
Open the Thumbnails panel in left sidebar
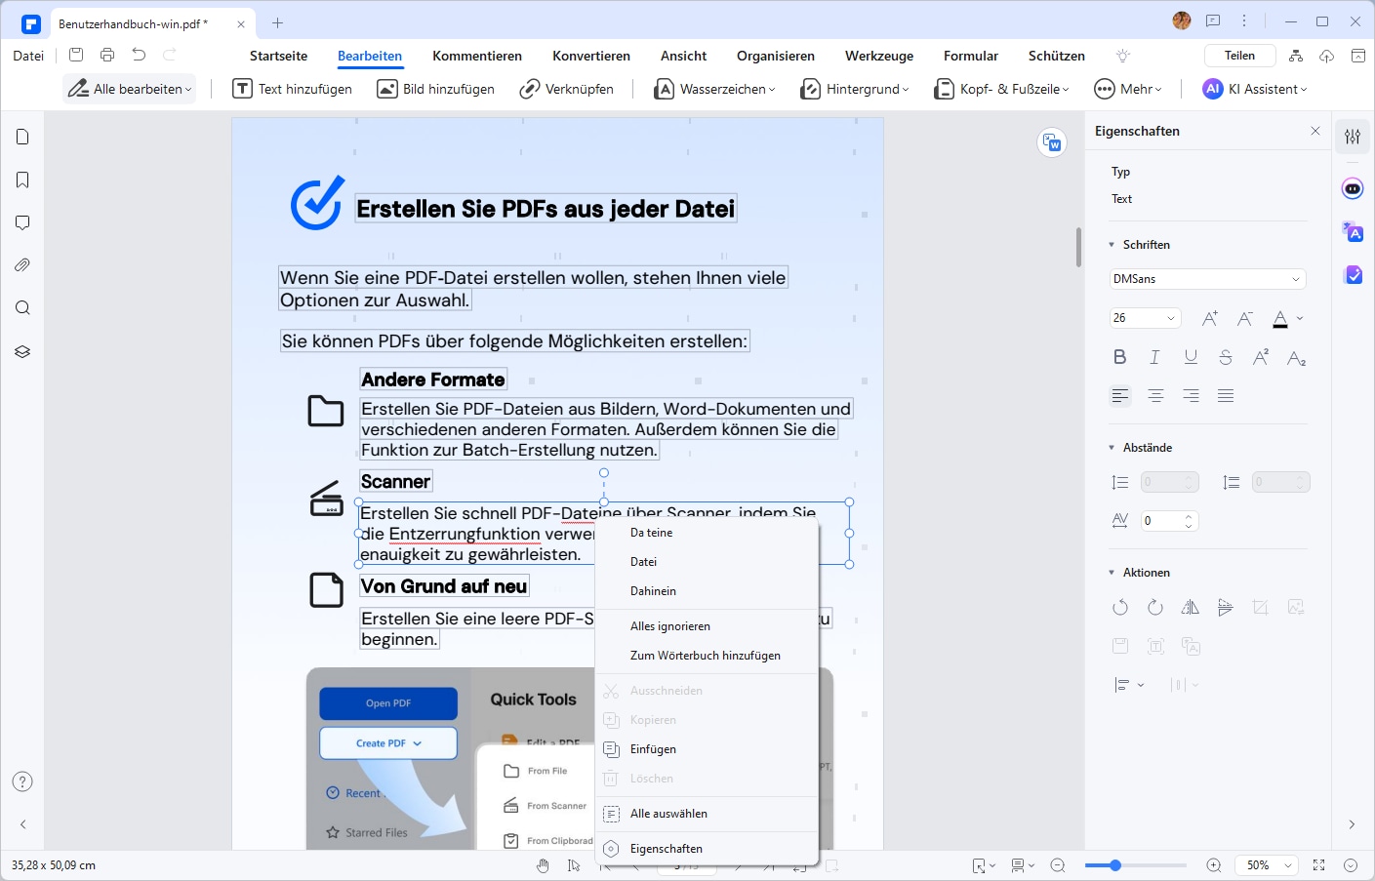coord(22,137)
